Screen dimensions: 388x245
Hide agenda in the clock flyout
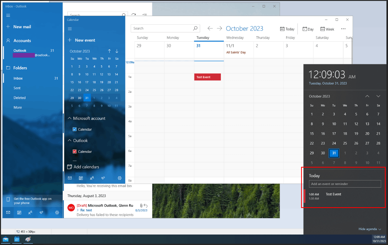[368, 229]
